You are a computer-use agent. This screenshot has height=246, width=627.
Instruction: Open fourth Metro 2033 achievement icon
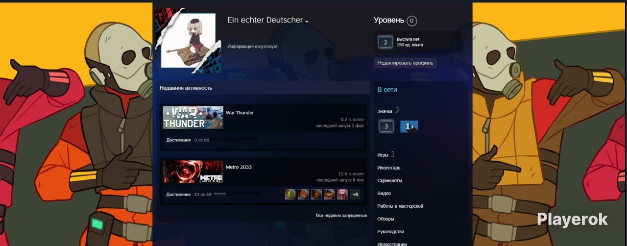click(329, 194)
